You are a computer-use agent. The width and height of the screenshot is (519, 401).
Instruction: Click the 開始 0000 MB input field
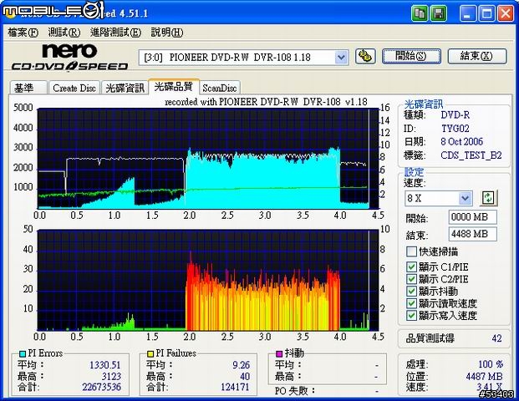(x=473, y=217)
